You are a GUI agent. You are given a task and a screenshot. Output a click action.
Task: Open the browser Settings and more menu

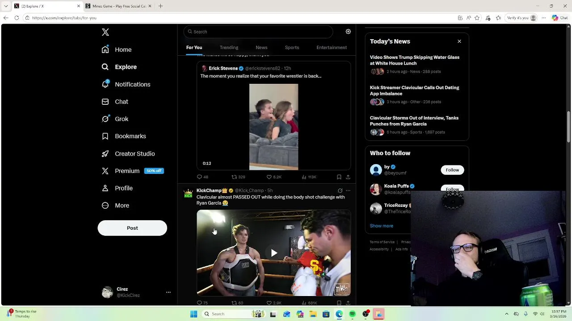point(544,18)
